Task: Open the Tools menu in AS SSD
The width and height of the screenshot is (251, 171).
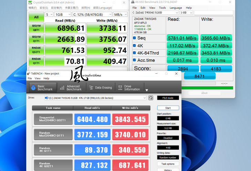Action: click(162, 8)
